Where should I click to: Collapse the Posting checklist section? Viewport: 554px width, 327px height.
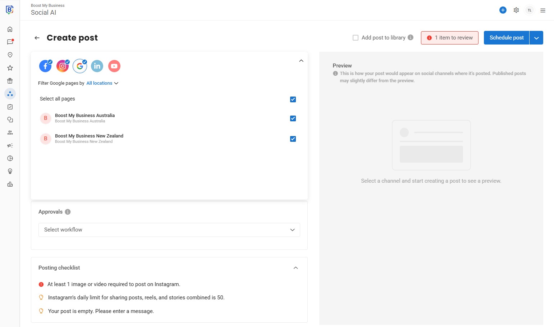pyautogui.click(x=296, y=268)
